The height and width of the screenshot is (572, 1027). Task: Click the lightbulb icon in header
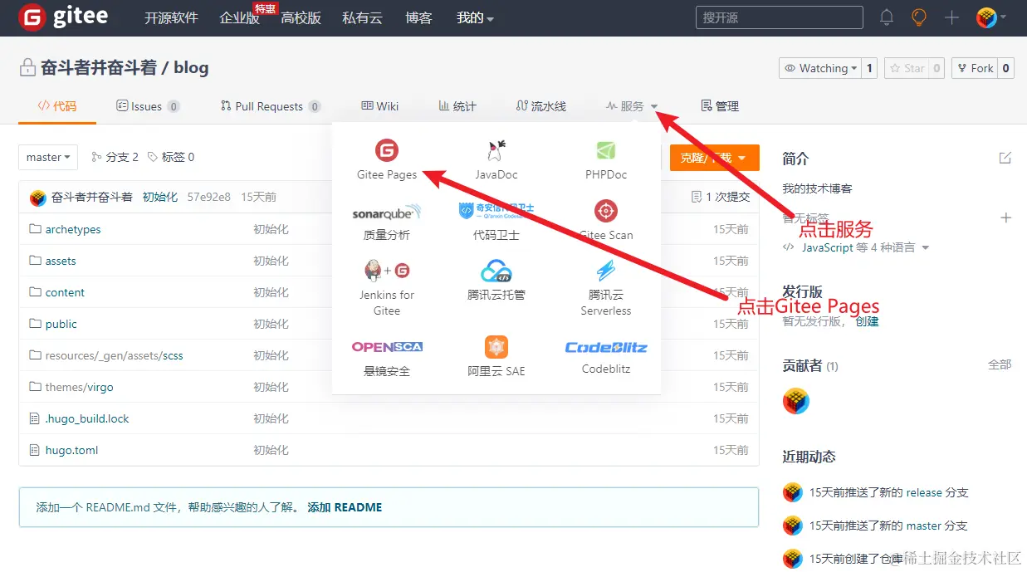pyautogui.click(x=919, y=17)
